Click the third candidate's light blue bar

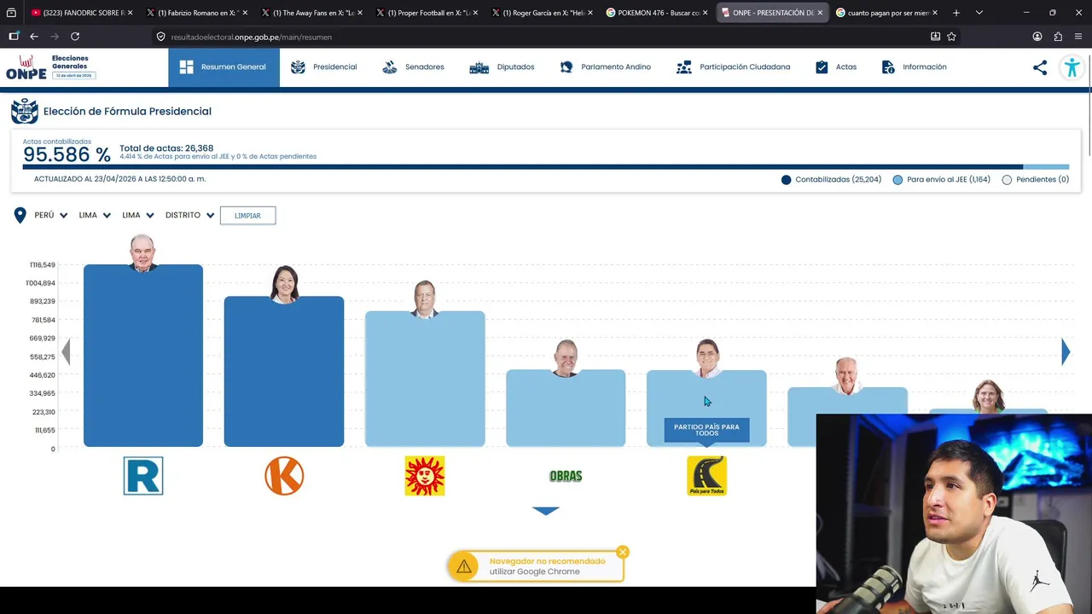[x=425, y=379]
